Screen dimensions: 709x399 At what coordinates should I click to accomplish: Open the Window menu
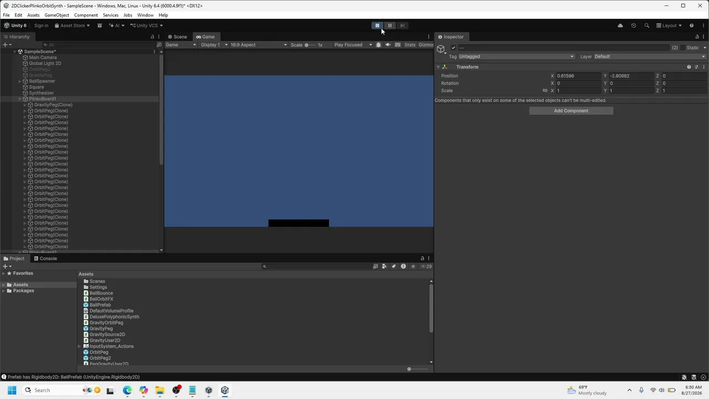(145, 15)
